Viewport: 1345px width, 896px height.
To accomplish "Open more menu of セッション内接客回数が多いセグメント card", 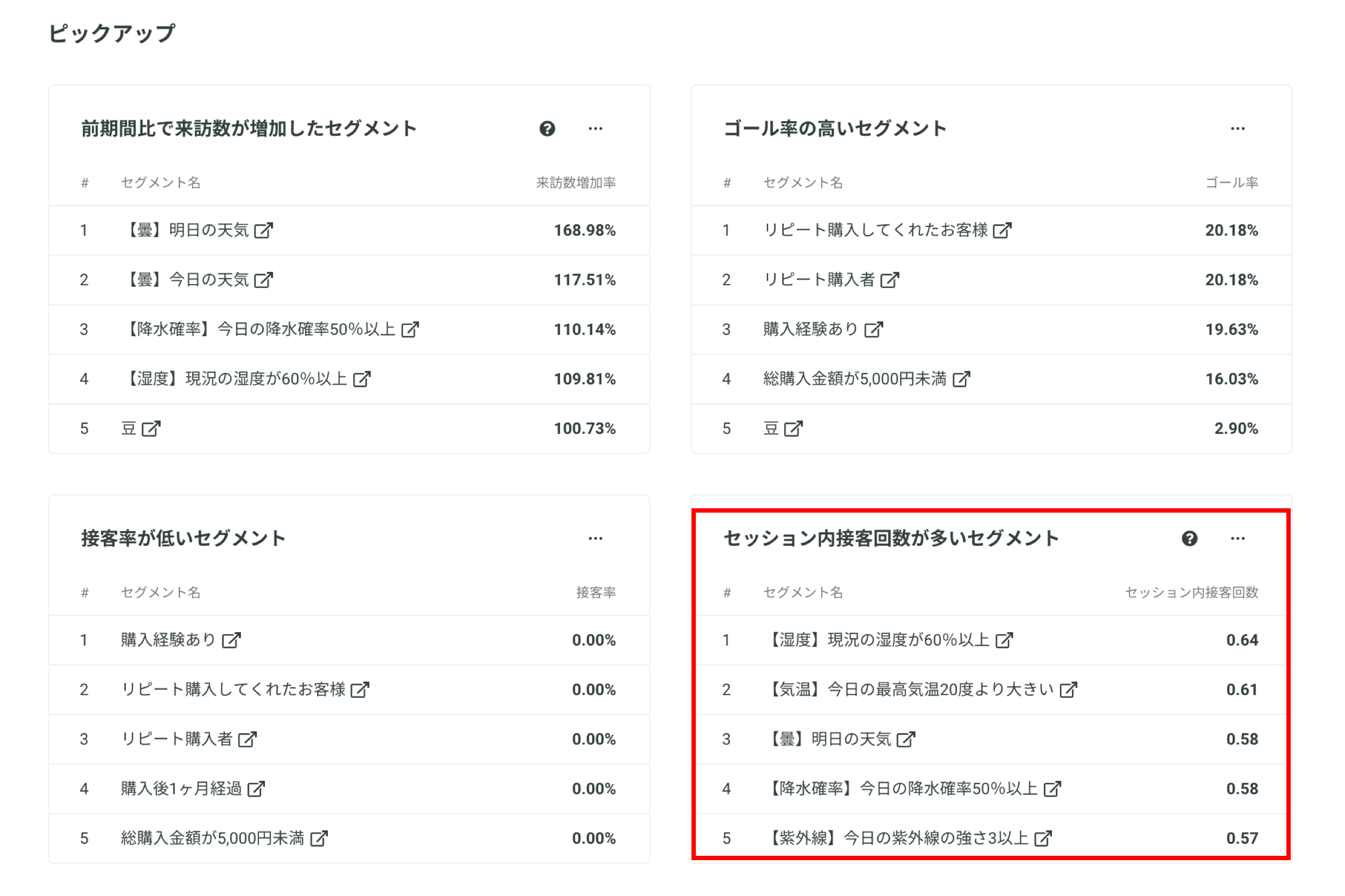I will pyautogui.click(x=1237, y=538).
